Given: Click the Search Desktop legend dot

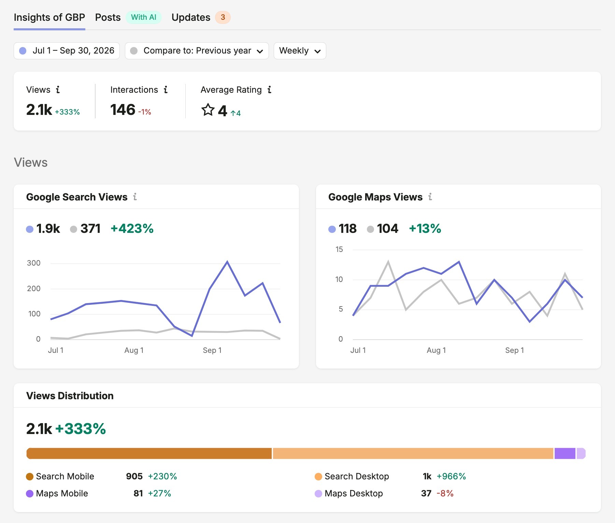Looking at the screenshot, I should coord(318,477).
